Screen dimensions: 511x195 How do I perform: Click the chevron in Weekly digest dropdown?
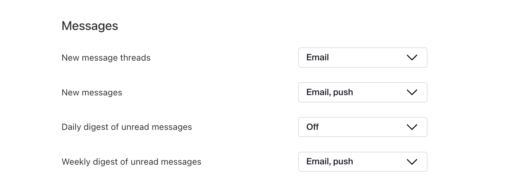tap(412, 162)
